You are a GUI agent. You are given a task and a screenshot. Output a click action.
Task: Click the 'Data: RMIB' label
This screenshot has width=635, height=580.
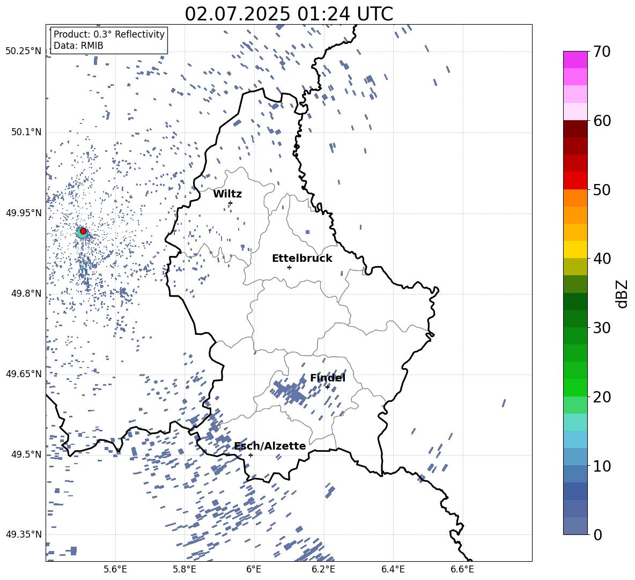(x=78, y=46)
